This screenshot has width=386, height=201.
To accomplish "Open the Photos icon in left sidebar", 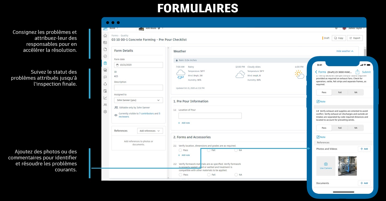I will 105,70.
